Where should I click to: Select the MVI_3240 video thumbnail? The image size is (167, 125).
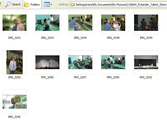tap(15, 102)
